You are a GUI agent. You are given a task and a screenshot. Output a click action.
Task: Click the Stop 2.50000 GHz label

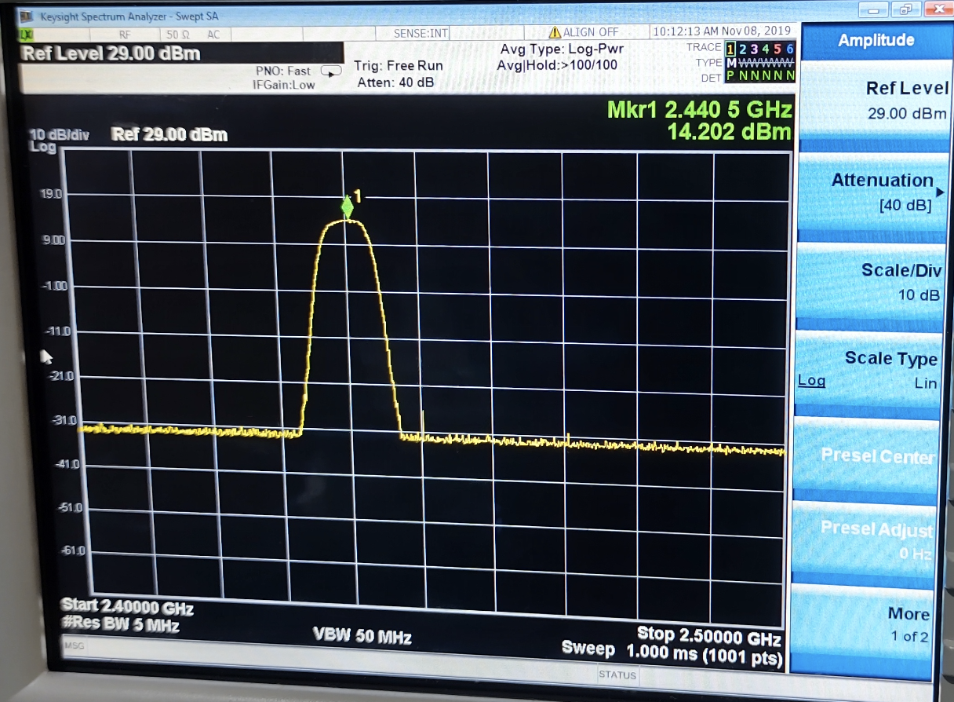coord(709,634)
